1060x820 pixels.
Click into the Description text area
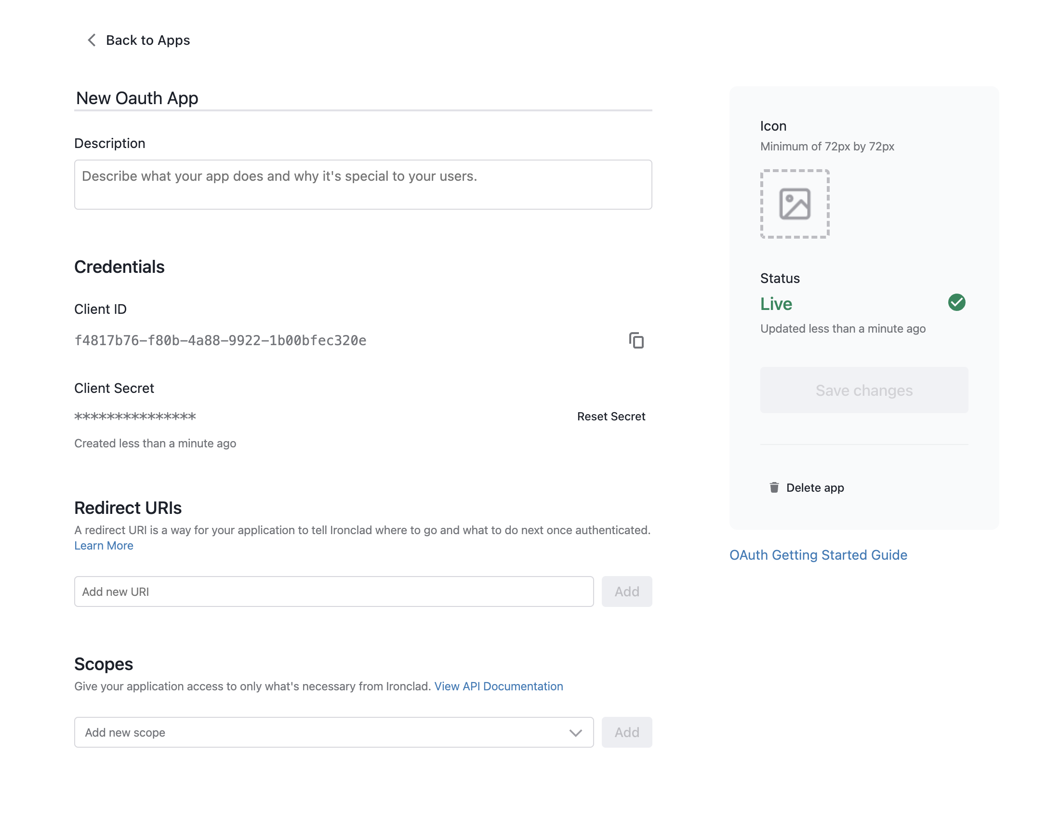pyautogui.click(x=362, y=185)
